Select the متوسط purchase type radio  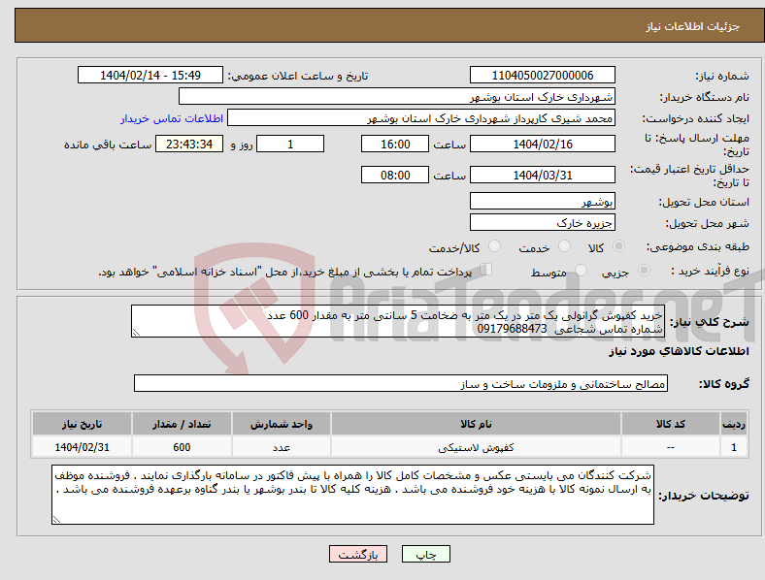click(x=582, y=270)
